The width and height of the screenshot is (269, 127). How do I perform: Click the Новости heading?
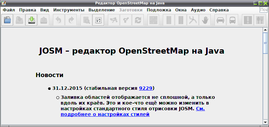click(49, 75)
